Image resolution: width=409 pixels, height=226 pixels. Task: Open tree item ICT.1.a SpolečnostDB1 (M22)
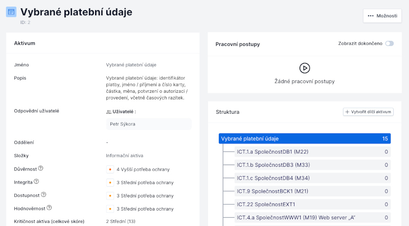272,152
